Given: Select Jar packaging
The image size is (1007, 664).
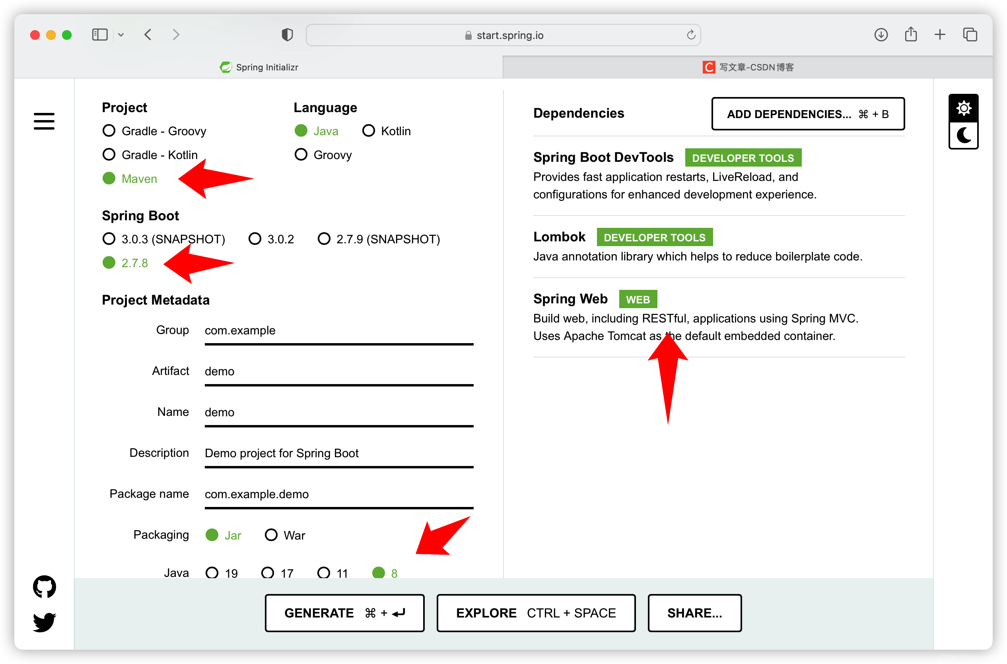Looking at the screenshot, I should click(x=223, y=535).
